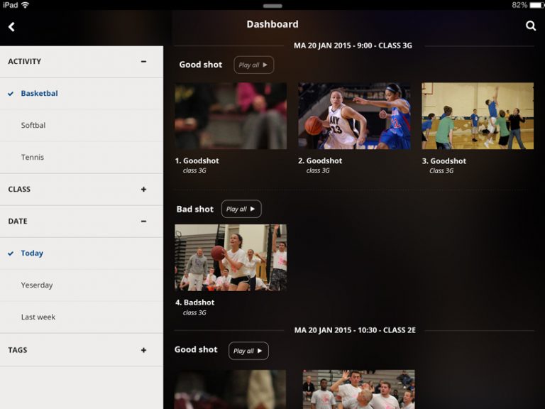The image size is (545, 409).
Task: Select the Tennis activity filter
Action: 33,158
